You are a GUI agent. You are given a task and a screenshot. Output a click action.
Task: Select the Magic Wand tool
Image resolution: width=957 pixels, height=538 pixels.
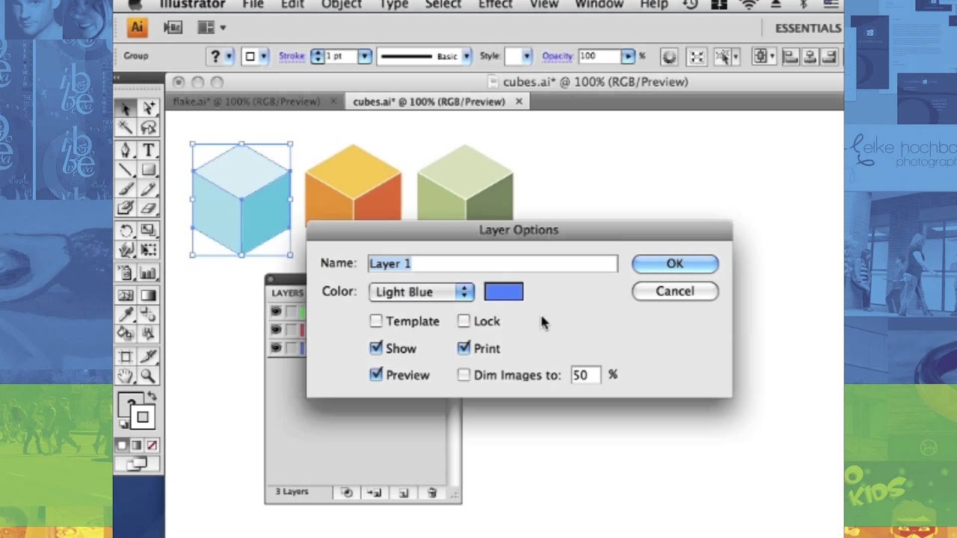126,129
